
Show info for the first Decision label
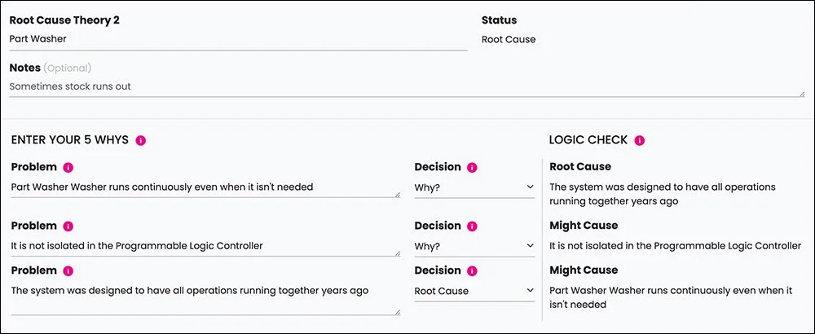coord(473,167)
